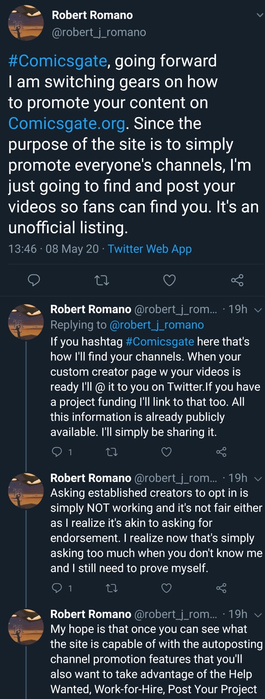This screenshot has height=699, width=265.
Task: Like the 'Asking established creators' tweet
Action: [x=167, y=588]
